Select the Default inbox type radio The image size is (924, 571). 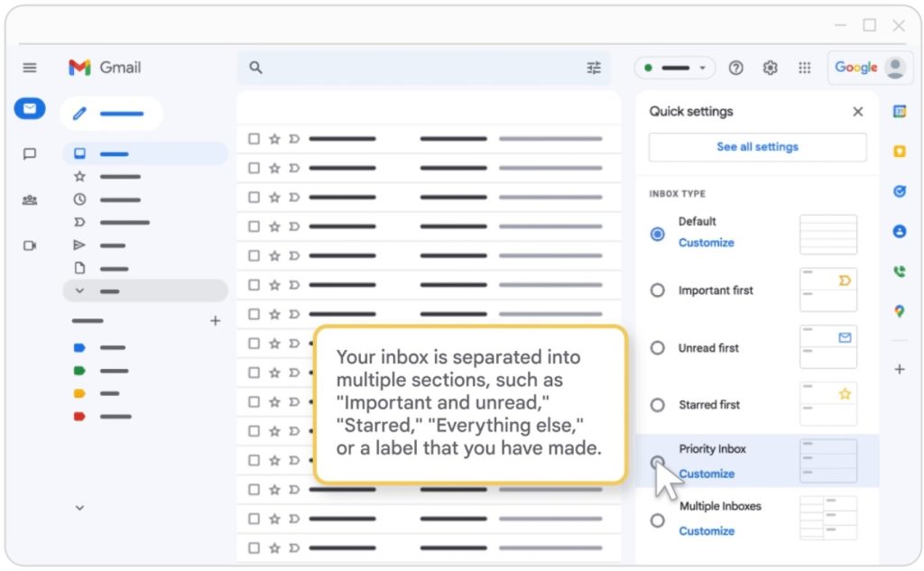point(658,234)
